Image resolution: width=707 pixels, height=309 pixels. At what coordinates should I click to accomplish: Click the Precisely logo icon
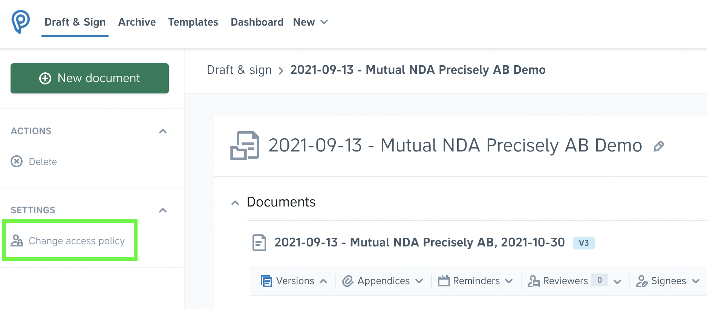pyautogui.click(x=20, y=22)
